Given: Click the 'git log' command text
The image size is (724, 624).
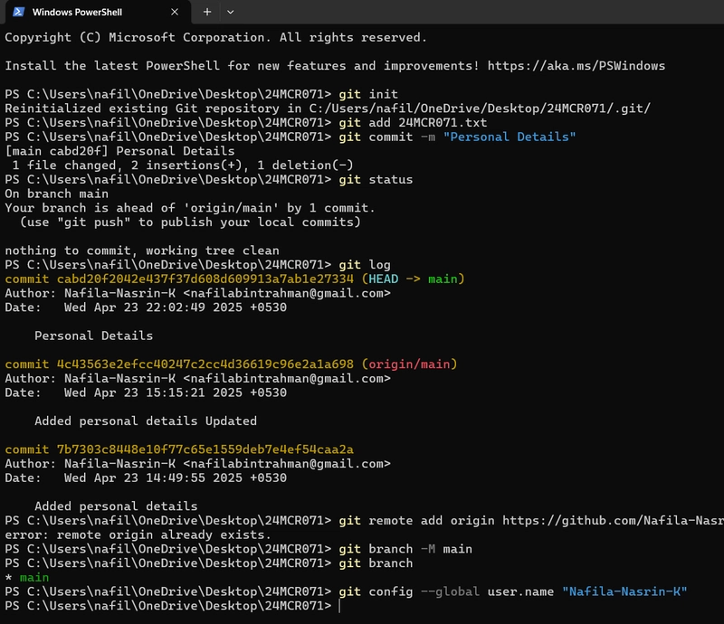Looking at the screenshot, I should coord(365,265).
